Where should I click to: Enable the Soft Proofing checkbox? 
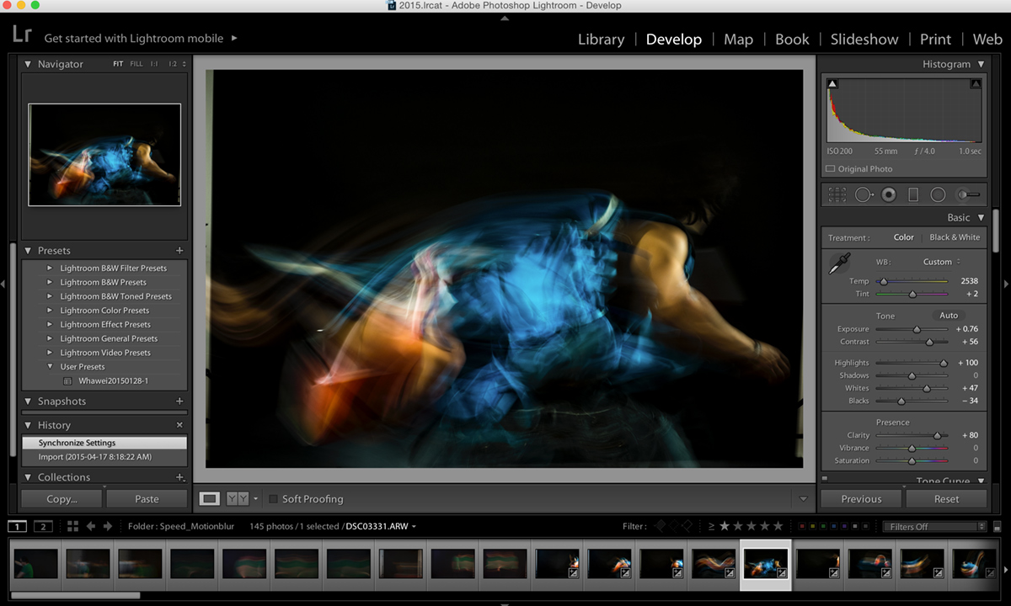click(273, 499)
